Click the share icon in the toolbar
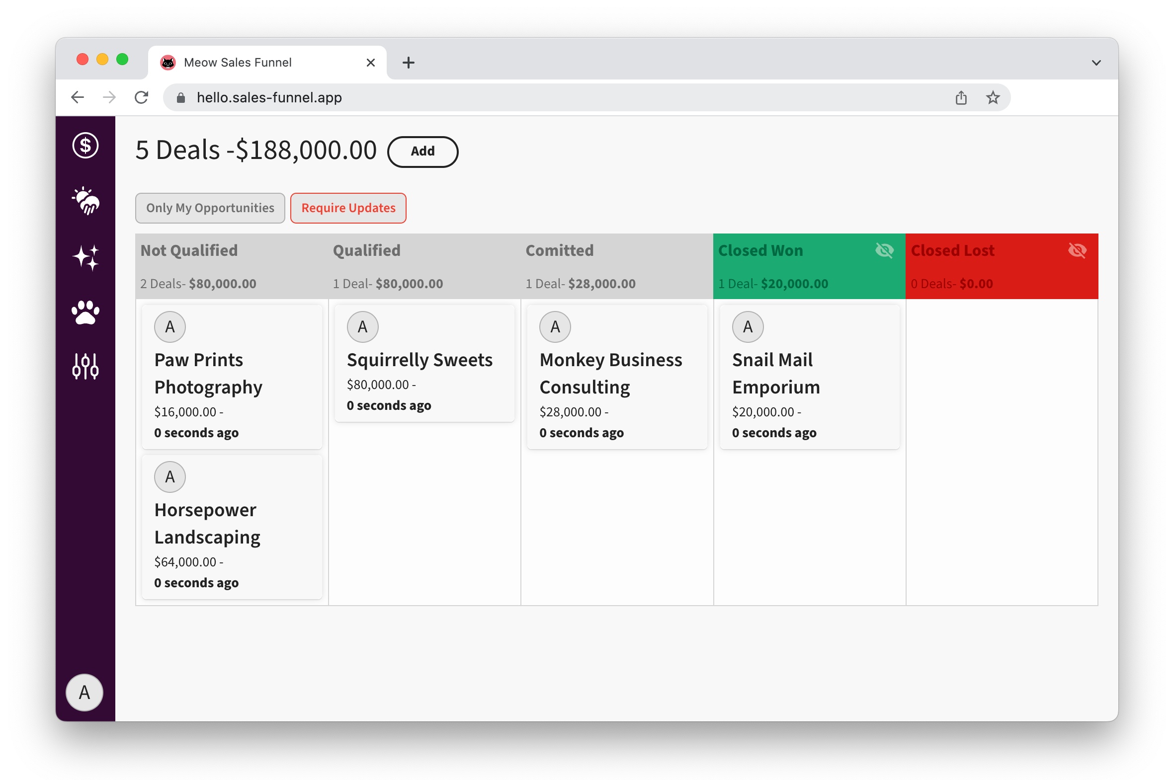 tap(961, 97)
